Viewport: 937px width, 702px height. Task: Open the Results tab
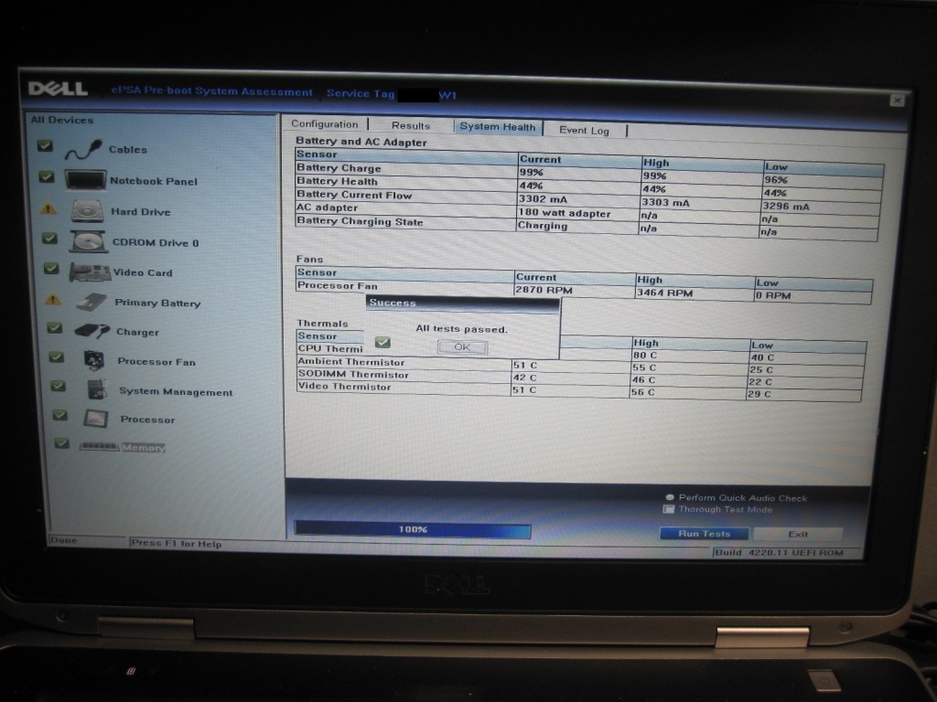click(x=410, y=126)
